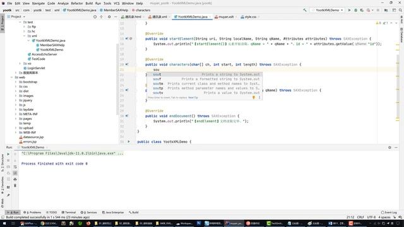This screenshot has width=404, height=227.
Task: Click the Clear All trash icon in Run panel
Action: (15, 185)
